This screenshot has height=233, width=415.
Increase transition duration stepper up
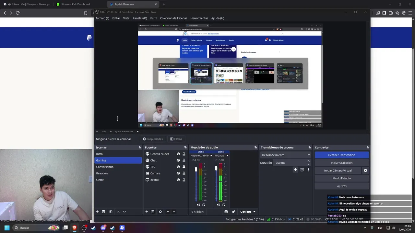point(308,161)
